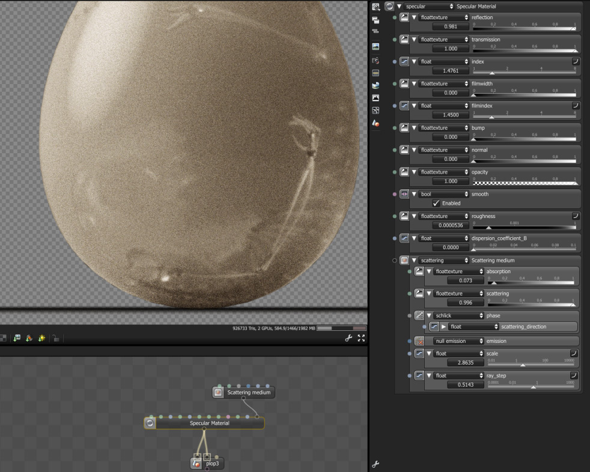Toggle the logarithmic slider button for roughness
This screenshot has width=590, height=472.
click(x=576, y=216)
